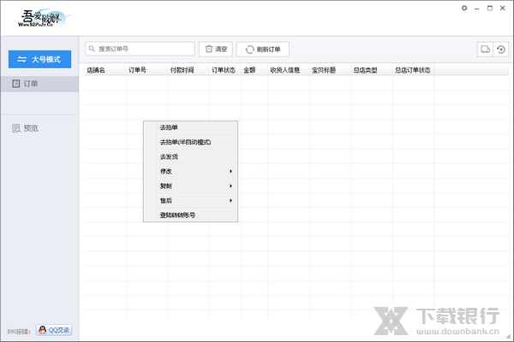Minimize the application window
The height and width of the screenshot is (342, 514).
pos(477,9)
